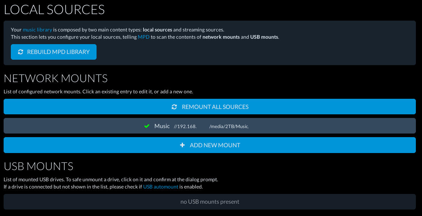Click the bold "network mounts" text
This screenshot has height=216, width=422.
tap(221, 37)
